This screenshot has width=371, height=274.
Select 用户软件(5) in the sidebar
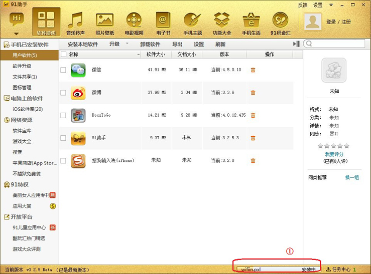[29, 55]
